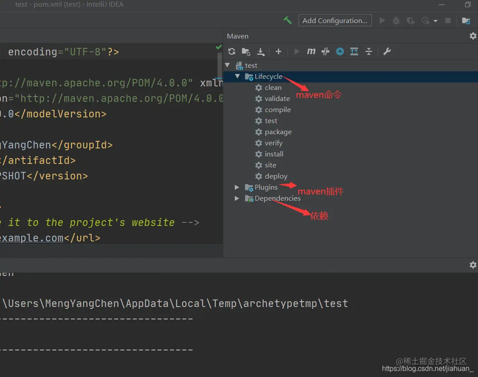Click the green inspection checkmark in editor

(218, 47)
